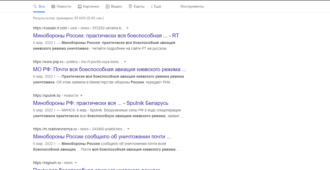The image size is (330, 170).
Task: Open the 'МО РФ: Почти вся боеспособная авиация' result
Action: pyautogui.click(x=110, y=69)
